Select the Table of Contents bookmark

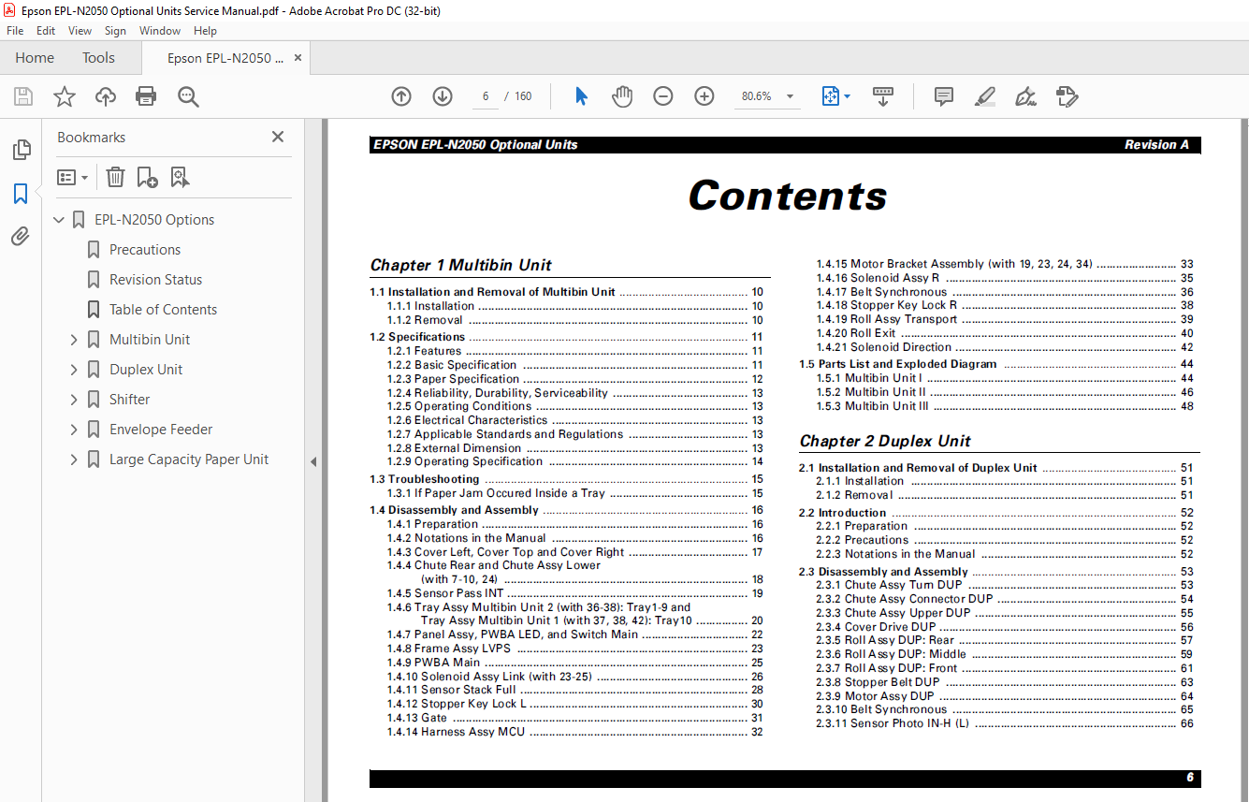[163, 310]
